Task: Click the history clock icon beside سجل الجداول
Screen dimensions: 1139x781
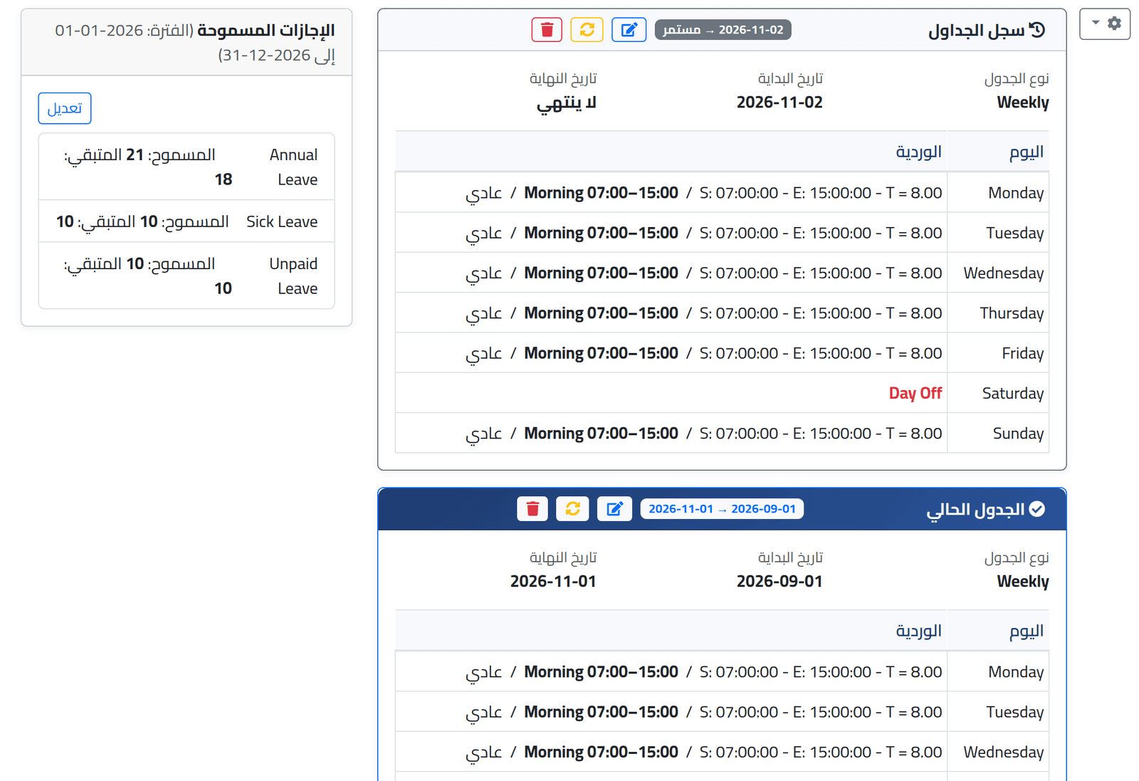Action: pyautogui.click(x=1038, y=30)
